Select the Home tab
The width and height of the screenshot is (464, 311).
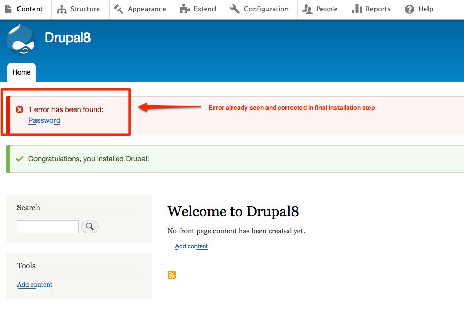point(22,72)
